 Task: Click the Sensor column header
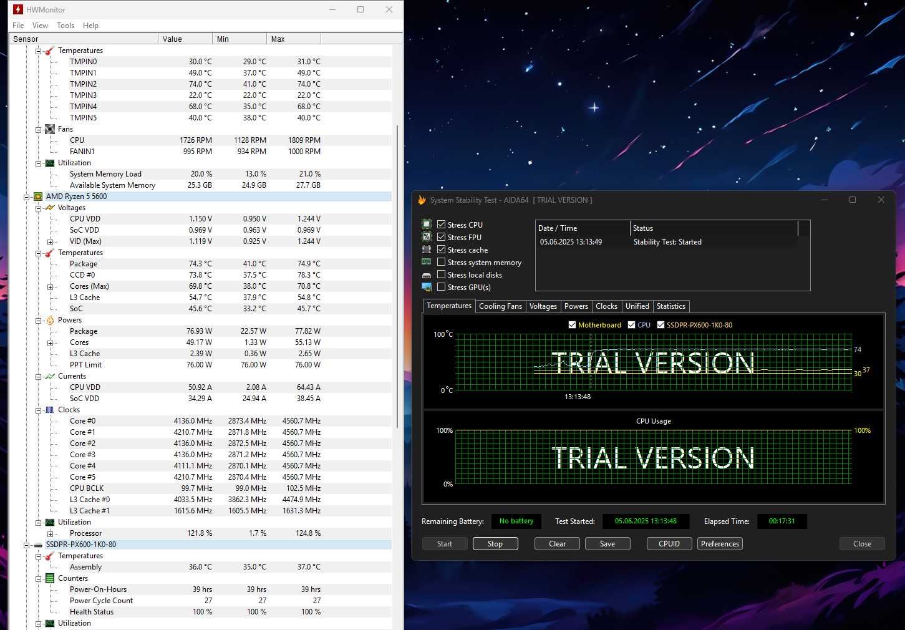(84, 39)
